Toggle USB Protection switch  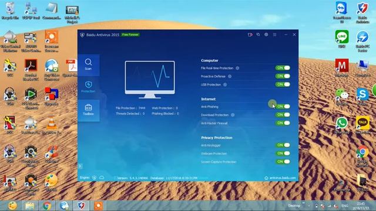(x=283, y=84)
